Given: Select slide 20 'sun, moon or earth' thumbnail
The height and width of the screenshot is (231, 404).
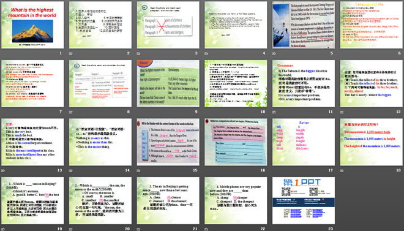Looking at the screenshot, I should [100, 200].
